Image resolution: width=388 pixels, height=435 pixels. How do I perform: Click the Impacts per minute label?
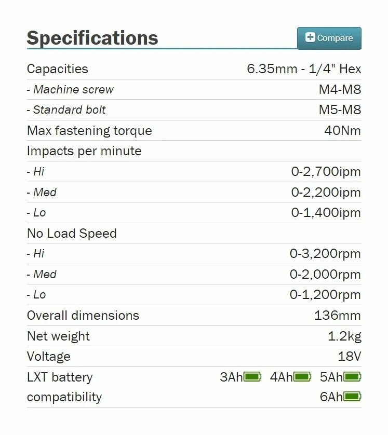(x=84, y=151)
